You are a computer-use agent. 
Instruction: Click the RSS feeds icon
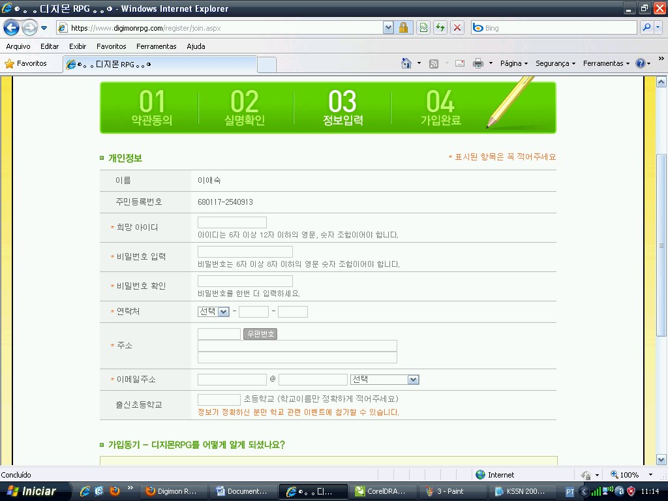(x=434, y=63)
